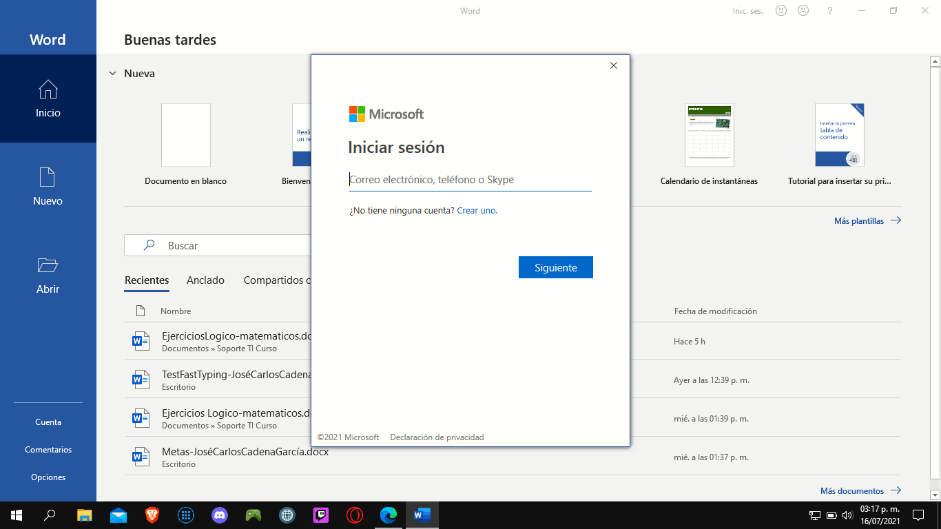The width and height of the screenshot is (941, 529).
Task: Launch File Explorer from taskbar
Action: 84,515
